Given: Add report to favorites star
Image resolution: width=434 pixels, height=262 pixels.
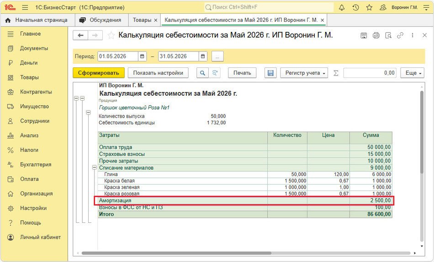Looking at the screenshot, I should point(111,36).
